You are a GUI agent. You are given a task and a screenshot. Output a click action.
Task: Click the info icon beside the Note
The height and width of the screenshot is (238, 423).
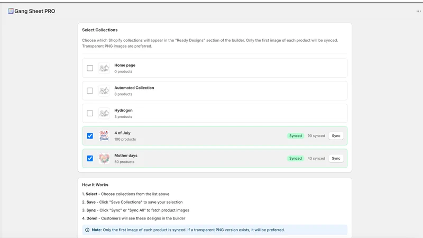tap(87, 230)
